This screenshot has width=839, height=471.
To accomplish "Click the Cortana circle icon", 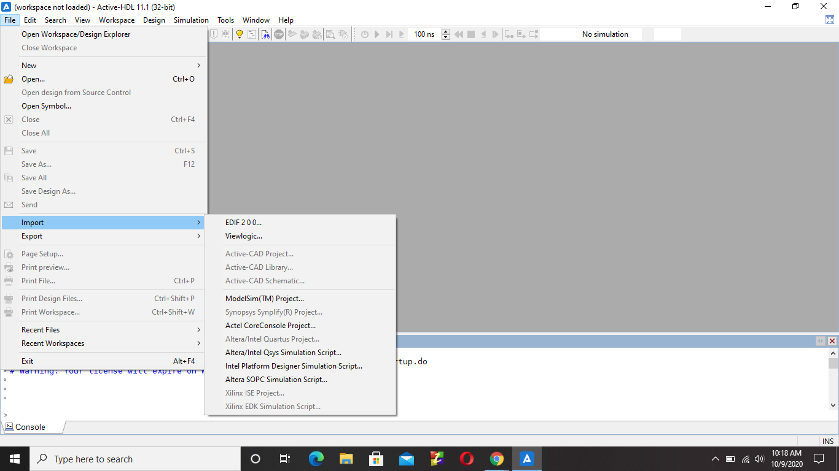I will [x=256, y=459].
